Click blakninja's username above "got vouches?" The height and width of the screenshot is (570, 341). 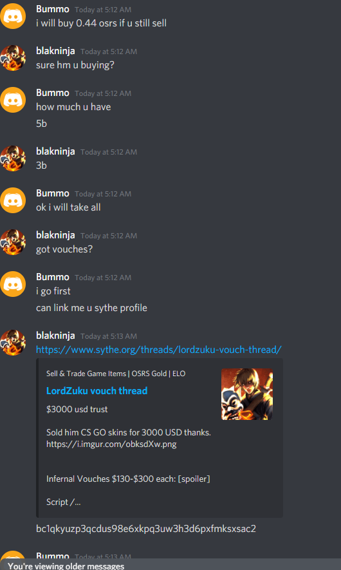[55, 235]
